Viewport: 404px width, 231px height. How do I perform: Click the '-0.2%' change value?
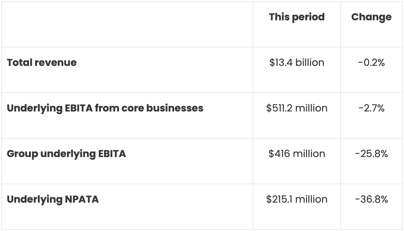371,63
